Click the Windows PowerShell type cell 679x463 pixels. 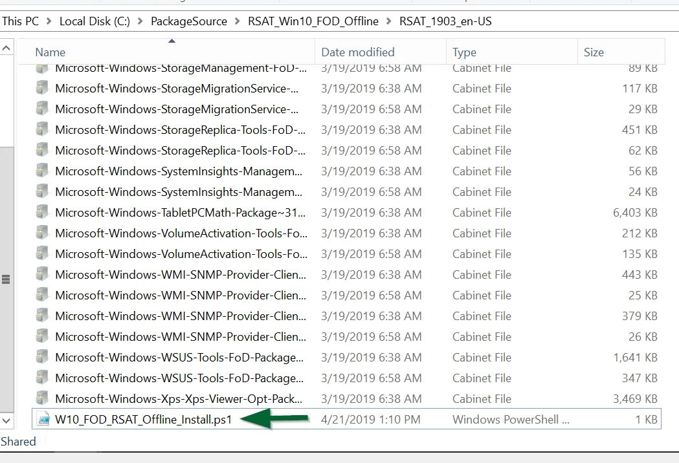coord(511,419)
